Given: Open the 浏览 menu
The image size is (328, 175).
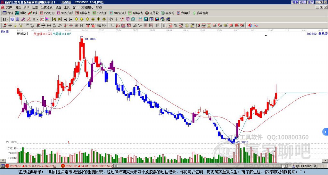Looking at the screenshot, I should click(x=18, y=7).
